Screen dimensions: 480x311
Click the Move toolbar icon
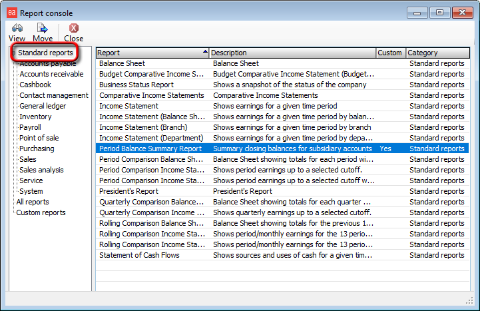pos(43,28)
